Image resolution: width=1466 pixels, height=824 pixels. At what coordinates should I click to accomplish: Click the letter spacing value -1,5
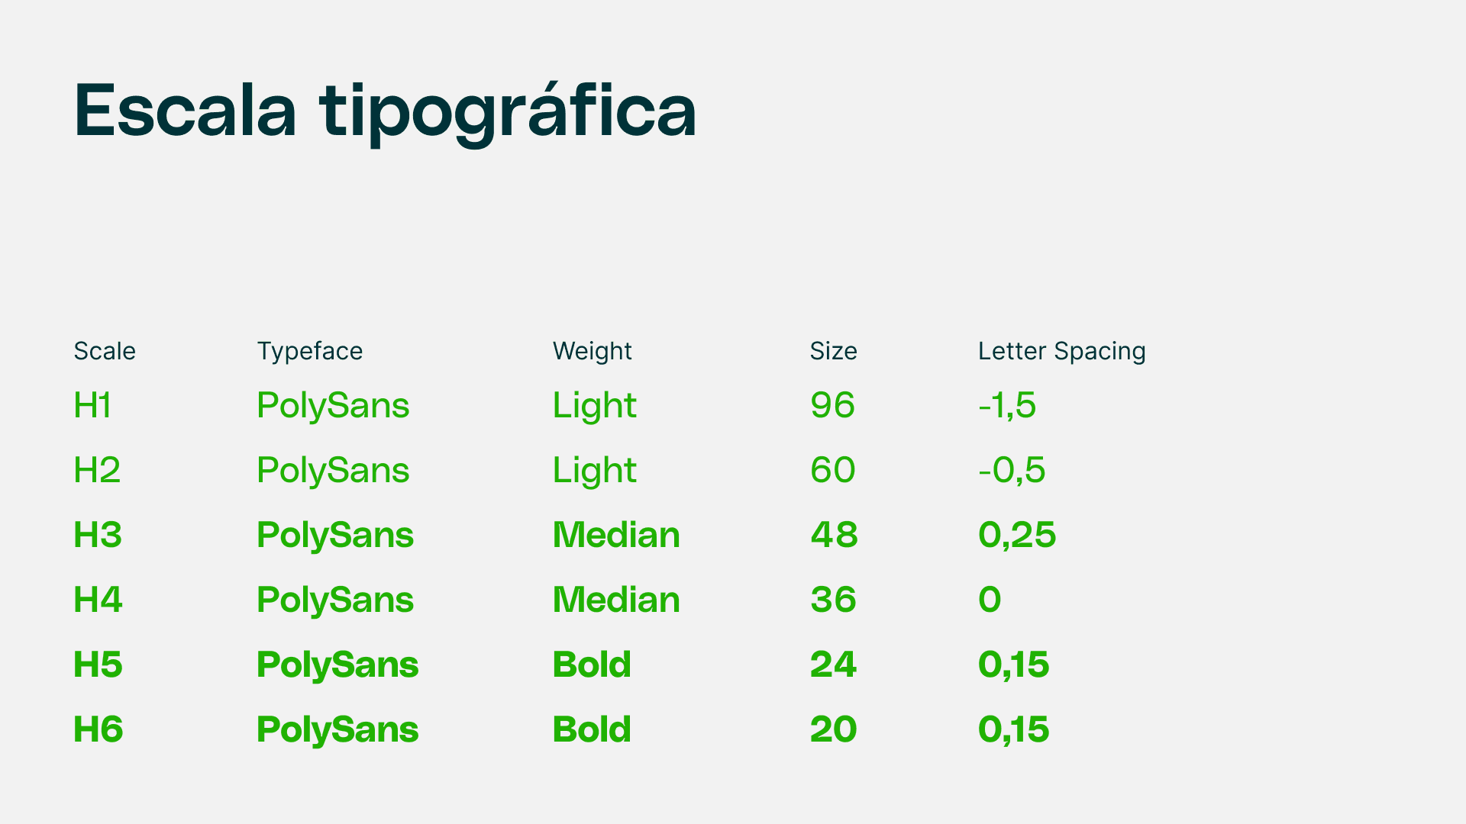(1007, 406)
